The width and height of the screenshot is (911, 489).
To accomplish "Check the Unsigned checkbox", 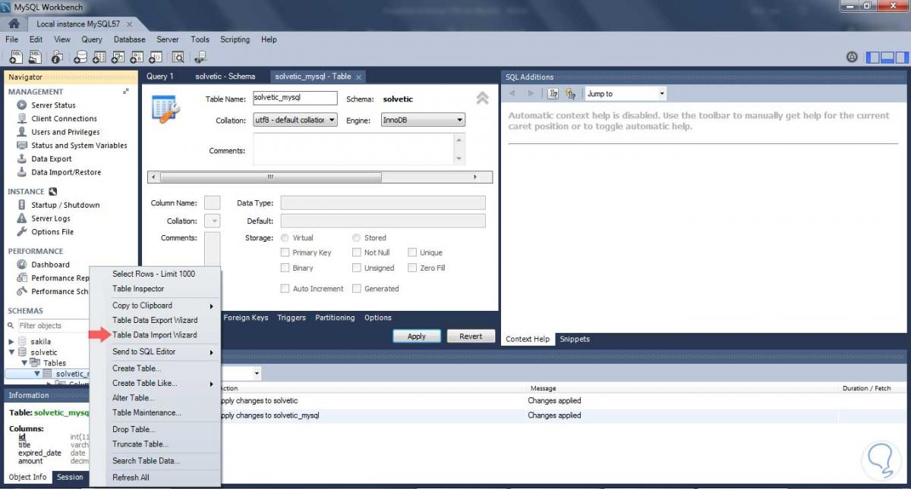I will pos(357,268).
